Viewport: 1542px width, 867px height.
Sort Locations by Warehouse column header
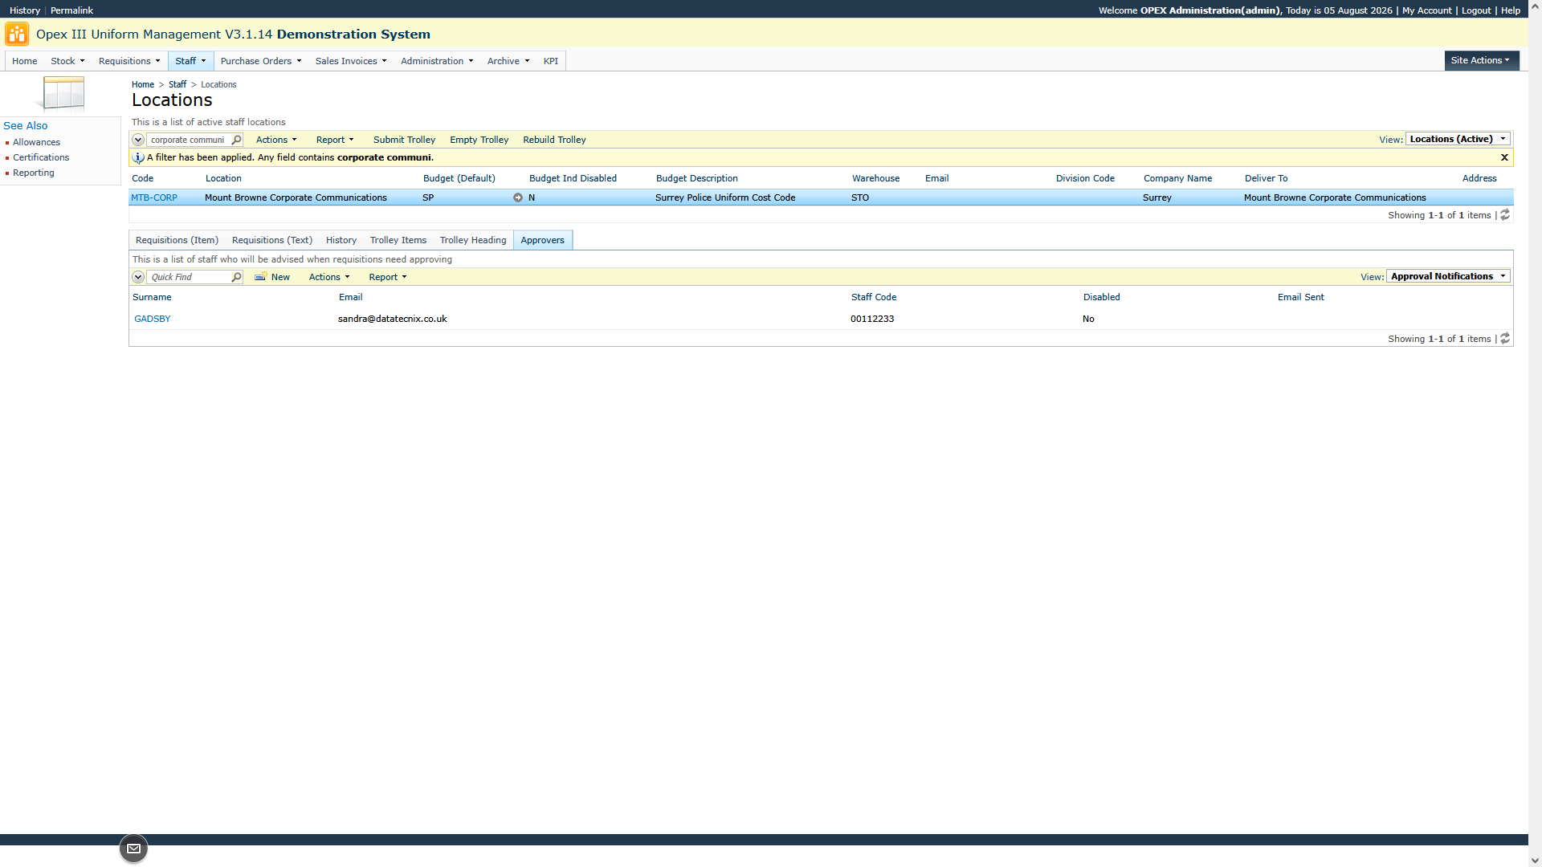pyautogui.click(x=876, y=178)
